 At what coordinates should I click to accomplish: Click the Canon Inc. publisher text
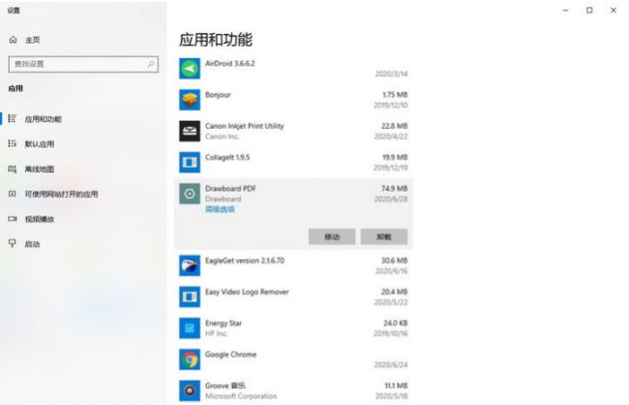pos(222,137)
